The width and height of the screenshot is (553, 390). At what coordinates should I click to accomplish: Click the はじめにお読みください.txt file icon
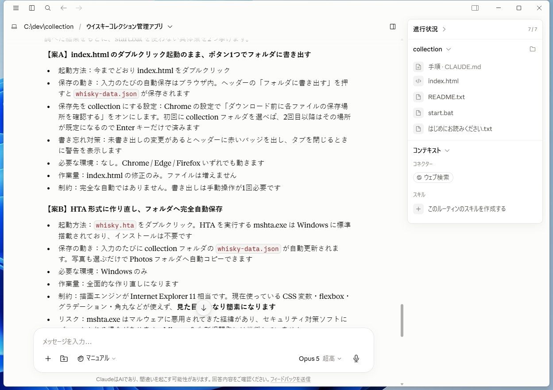point(418,129)
